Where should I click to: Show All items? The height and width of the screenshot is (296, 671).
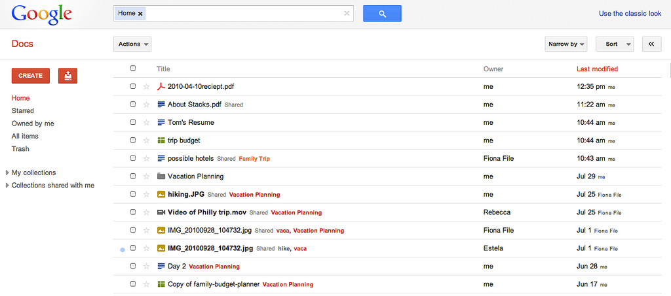point(25,137)
